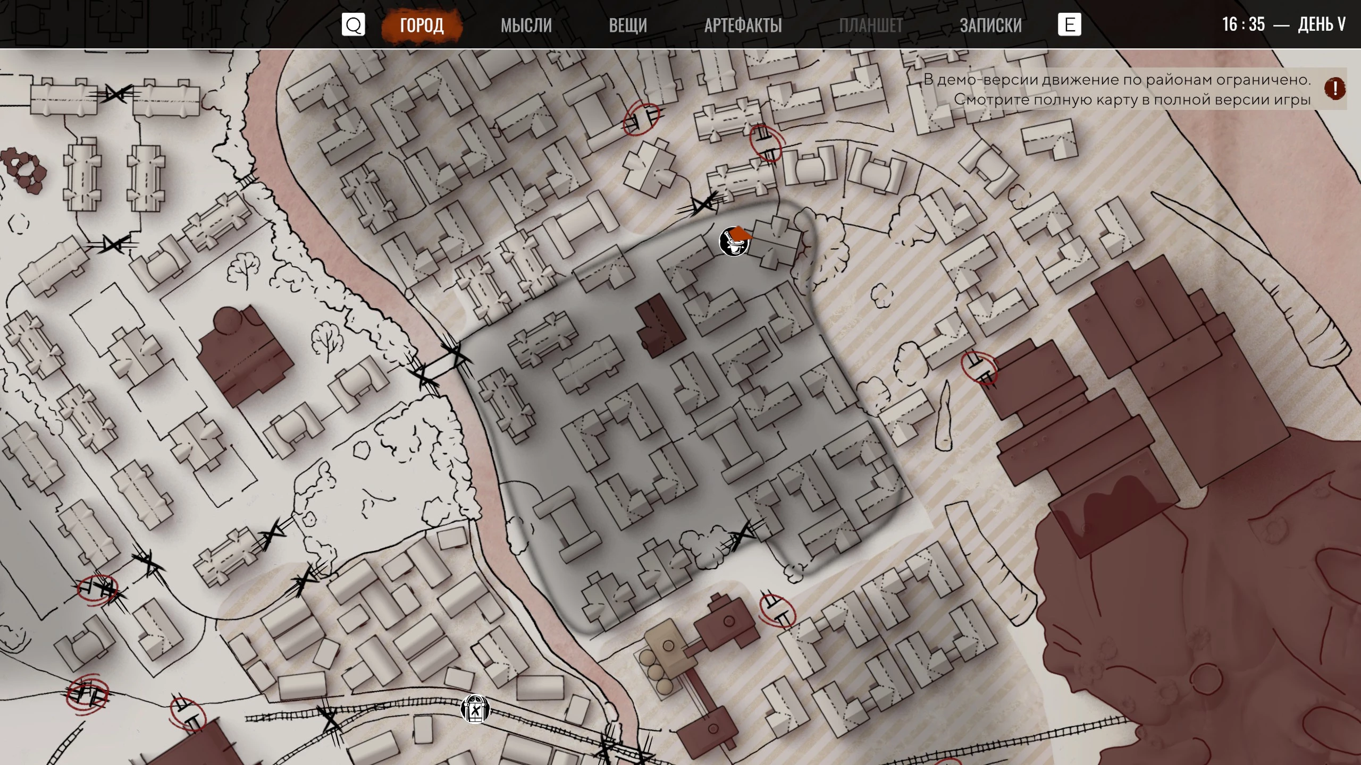Click the brown stone circle at the left edge

pyautogui.click(x=24, y=170)
